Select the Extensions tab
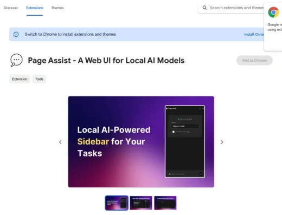Image resolution: width=282 pixels, height=215 pixels. coord(35,8)
